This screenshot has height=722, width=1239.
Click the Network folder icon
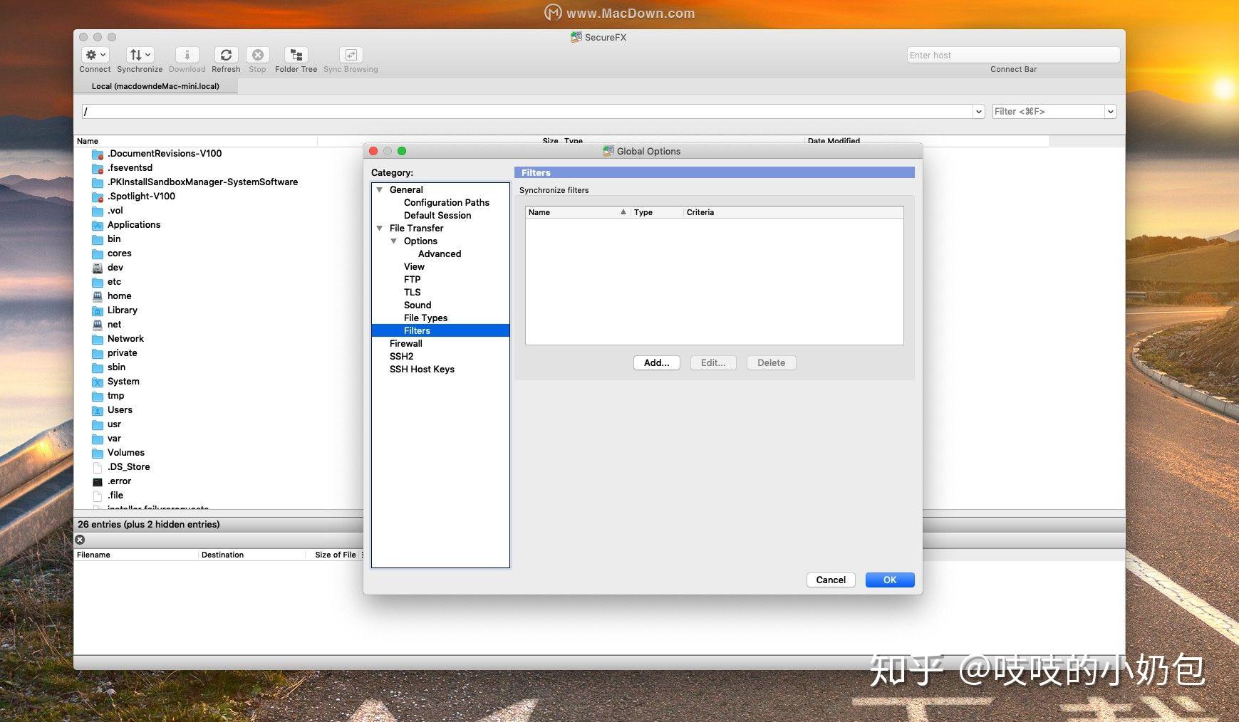coord(98,339)
